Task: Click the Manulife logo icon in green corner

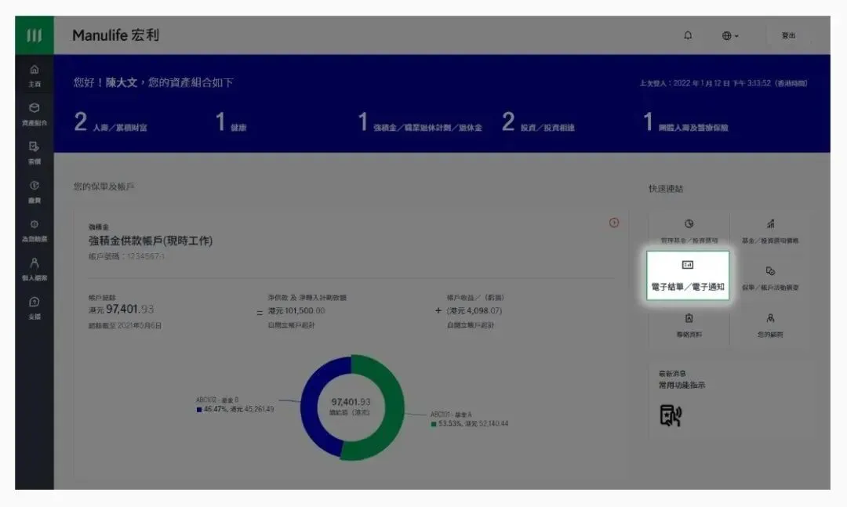Action: (34, 35)
